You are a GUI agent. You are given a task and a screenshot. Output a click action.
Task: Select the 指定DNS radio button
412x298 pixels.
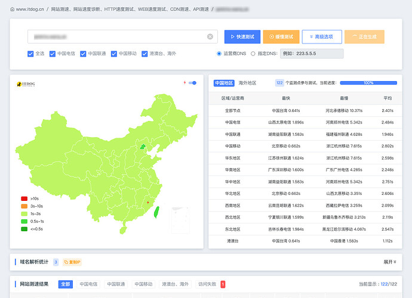[253, 54]
